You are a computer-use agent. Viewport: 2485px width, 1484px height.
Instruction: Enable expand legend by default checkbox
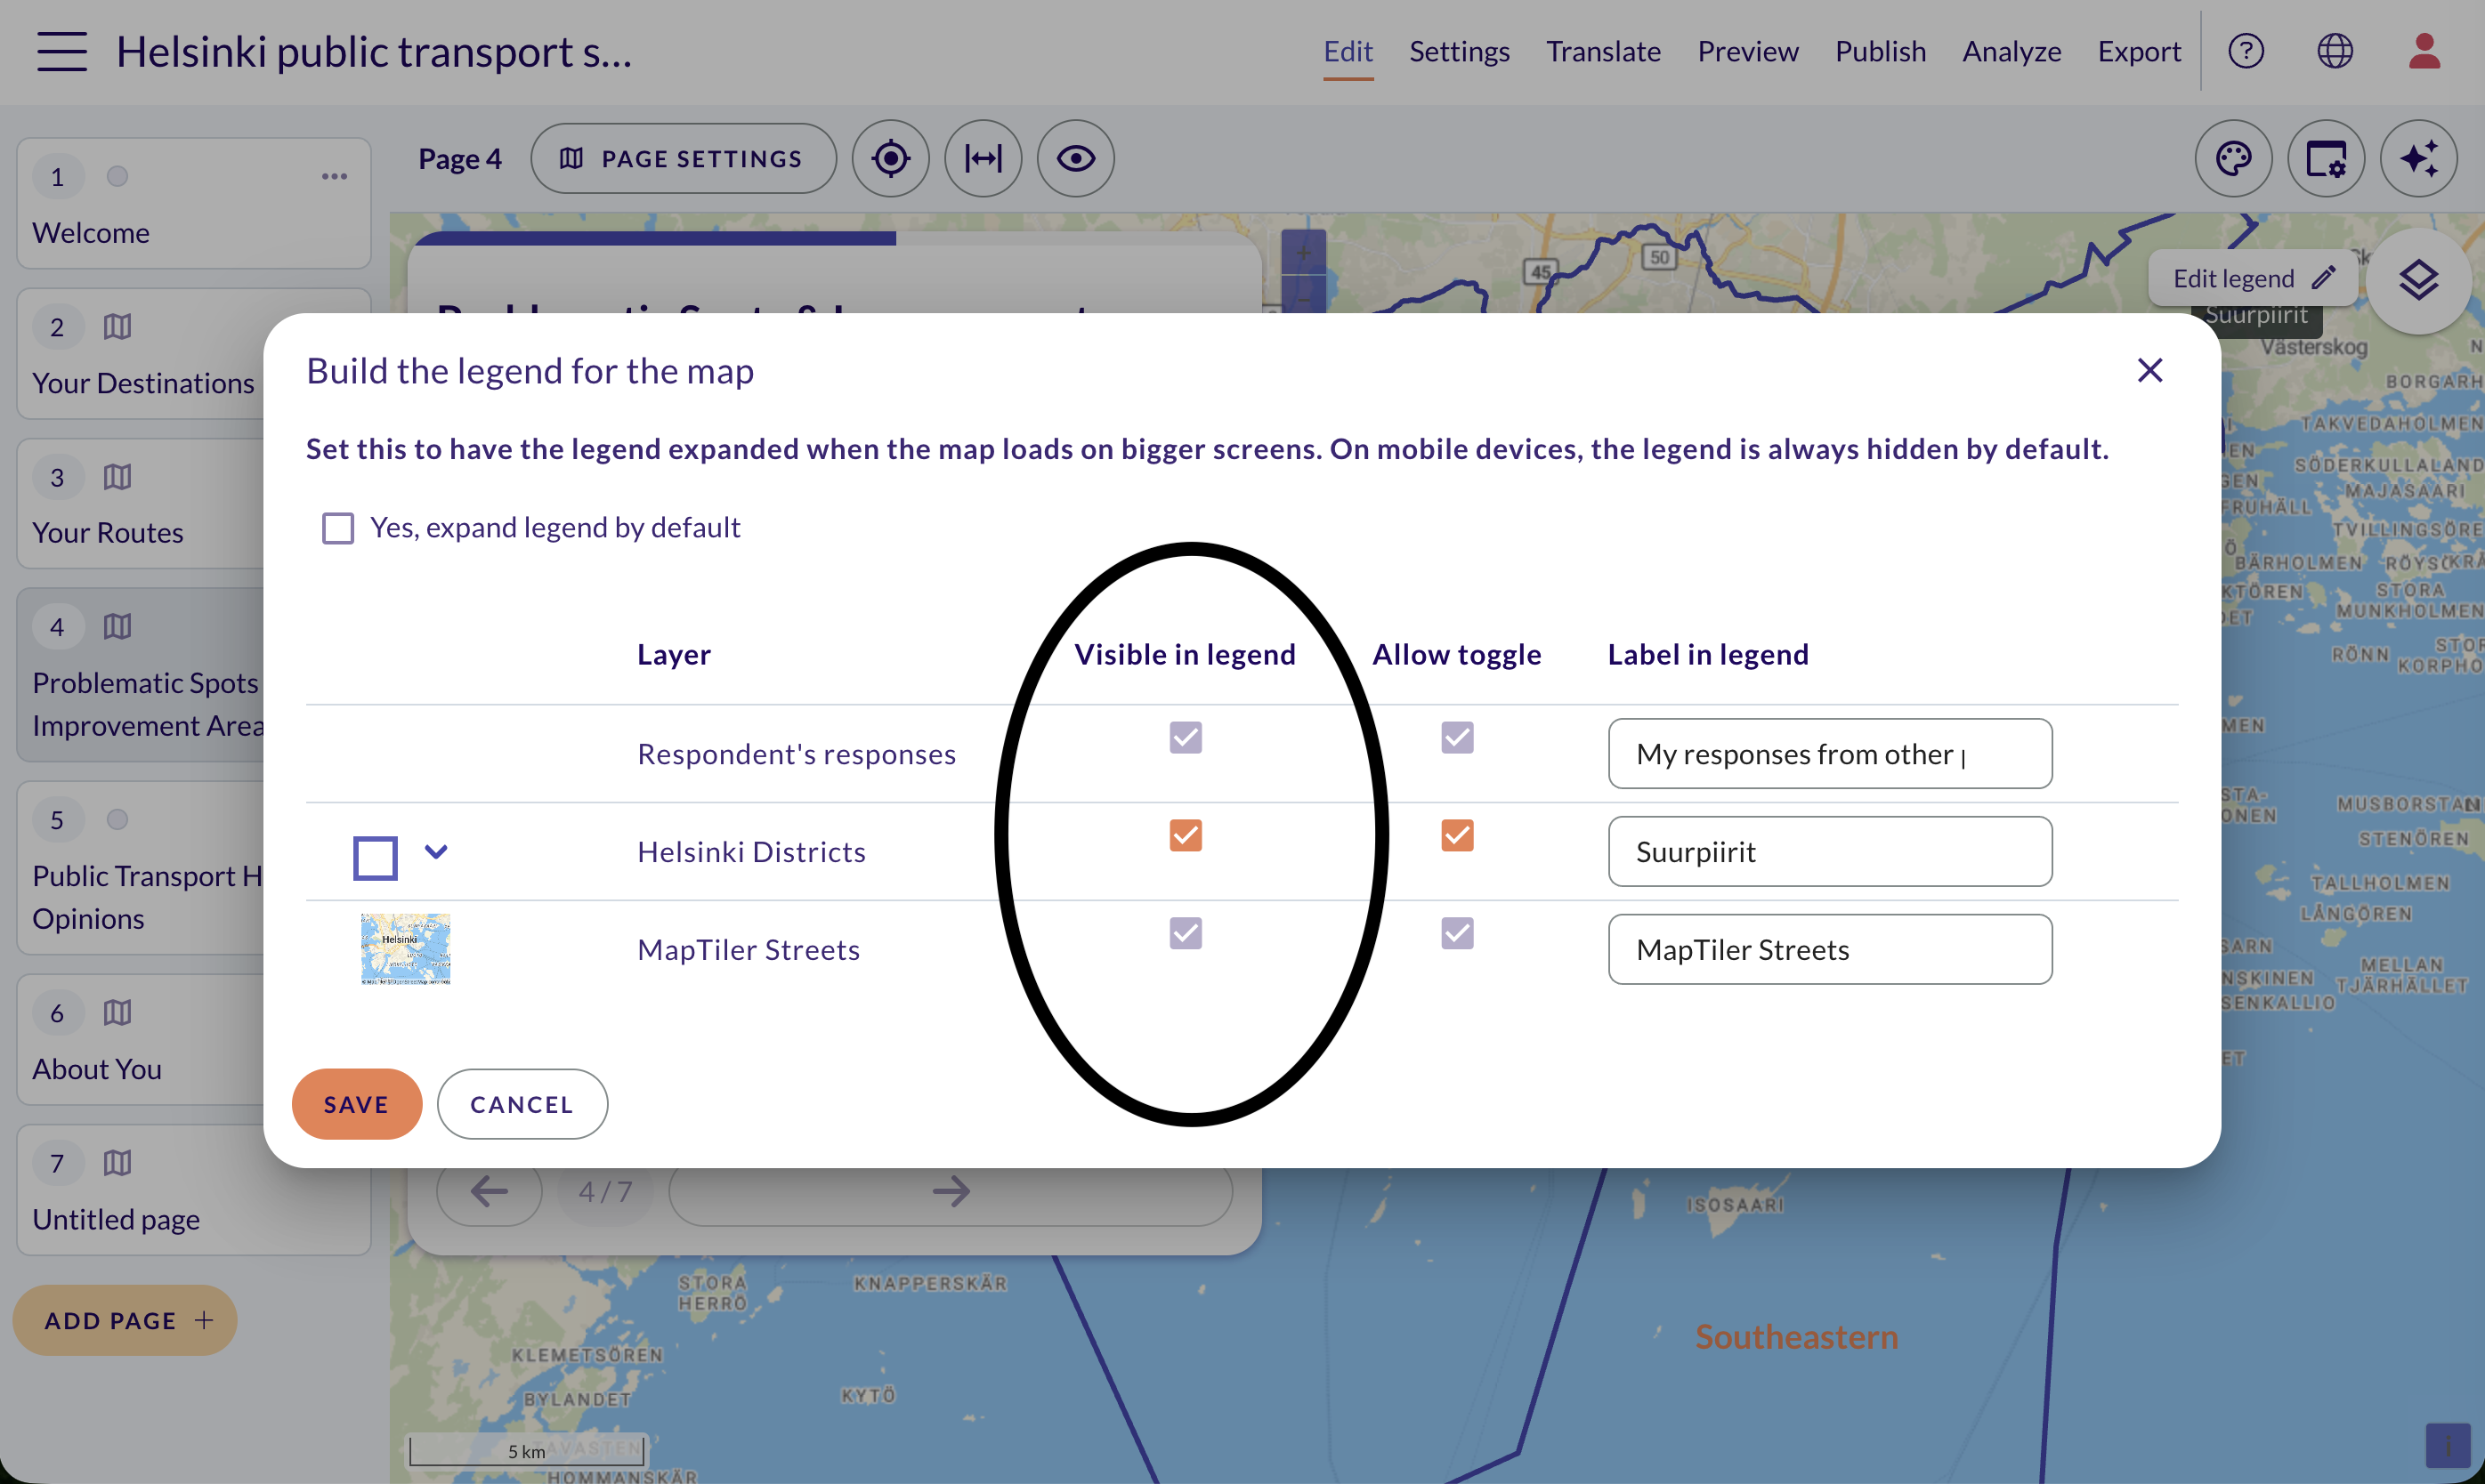pyautogui.click(x=338, y=528)
